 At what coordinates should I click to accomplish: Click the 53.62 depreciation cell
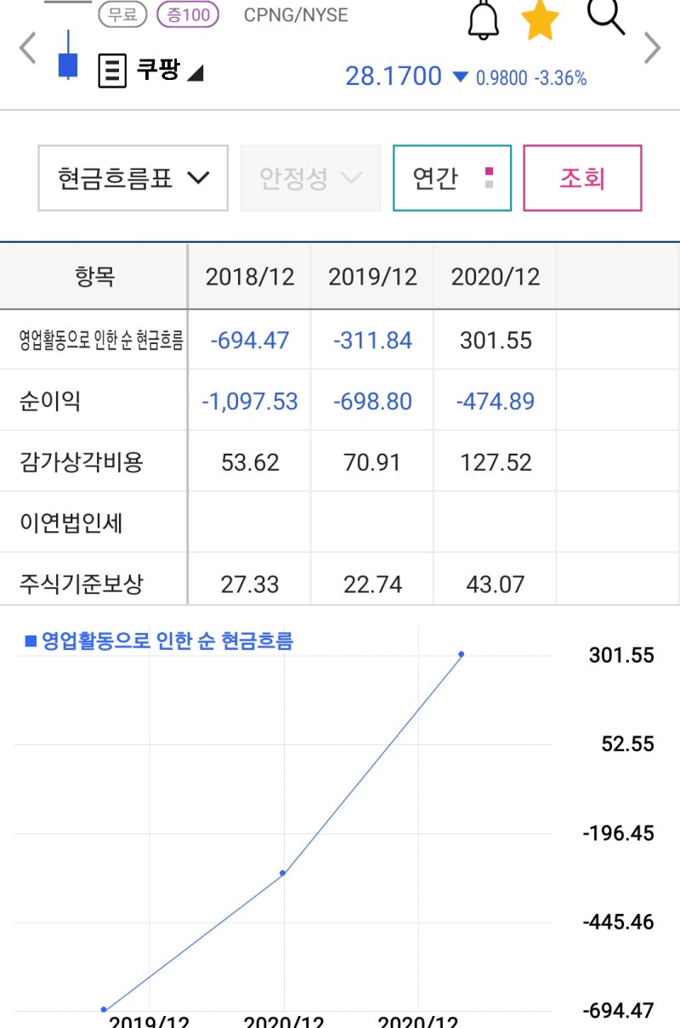[x=250, y=462]
